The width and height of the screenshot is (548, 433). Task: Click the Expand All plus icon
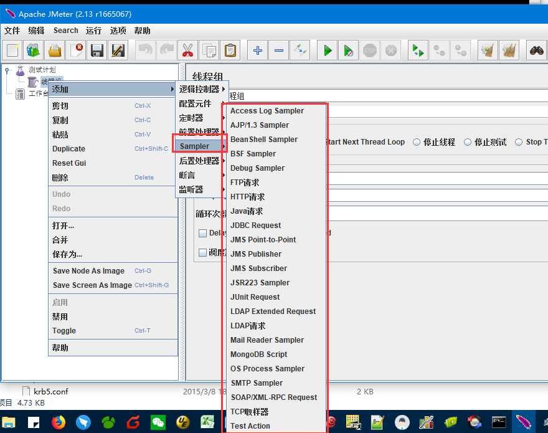[258, 50]
